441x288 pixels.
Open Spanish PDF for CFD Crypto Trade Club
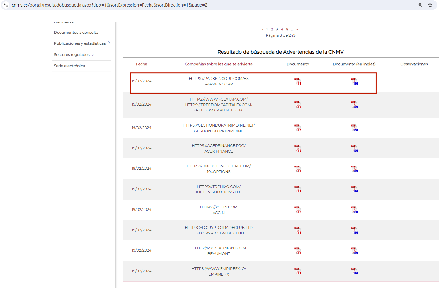298,230
